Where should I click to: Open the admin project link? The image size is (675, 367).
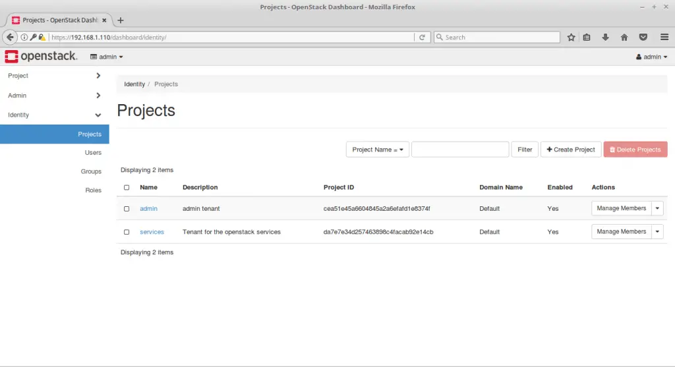[148, 209]
